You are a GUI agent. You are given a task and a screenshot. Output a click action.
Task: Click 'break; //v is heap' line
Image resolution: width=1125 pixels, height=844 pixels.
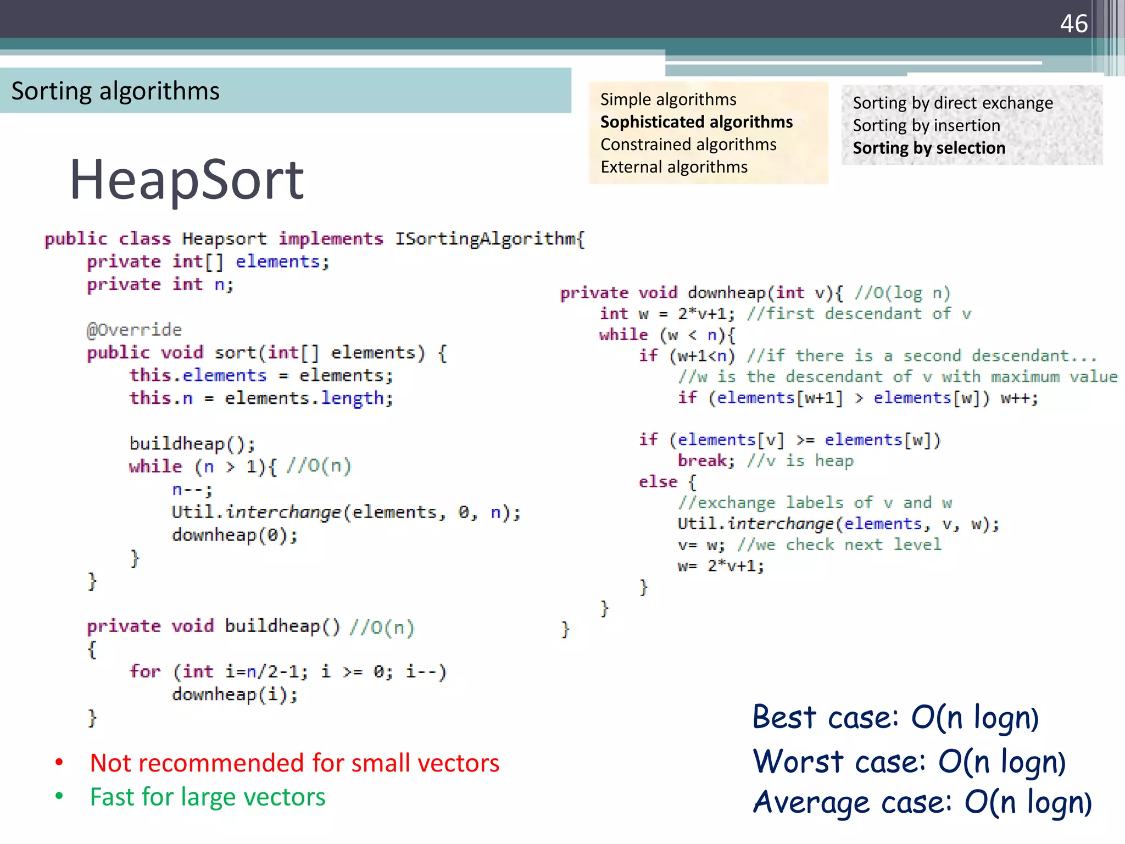pyautogui.click(x=766, y=461)
